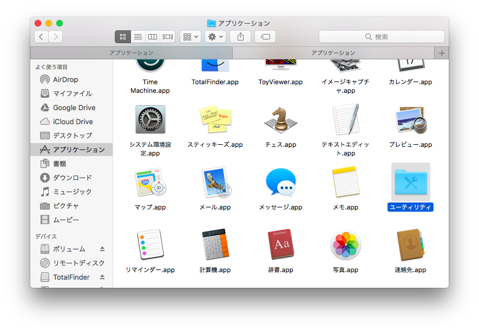479x331 pixels.
Task: Click the スティッキーズ.app file name
Action: click(215, 145)
